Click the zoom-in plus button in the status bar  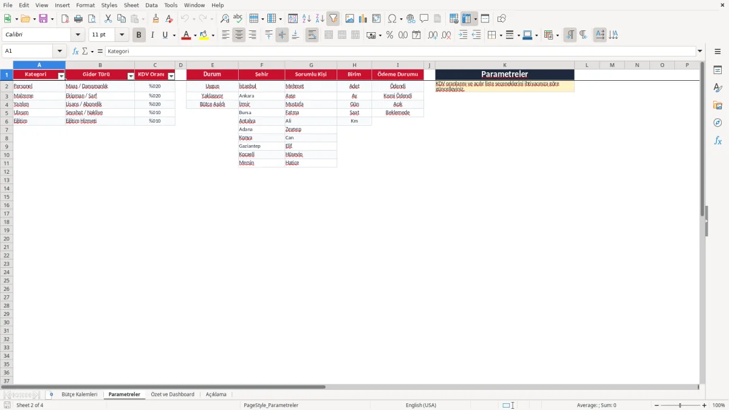pos(704,405)
